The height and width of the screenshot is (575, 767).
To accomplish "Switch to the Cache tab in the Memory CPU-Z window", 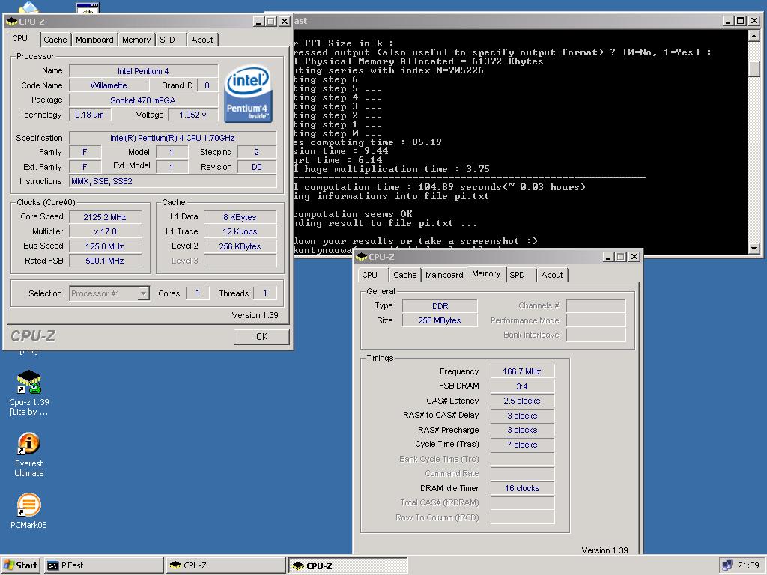I will (405, 275).
